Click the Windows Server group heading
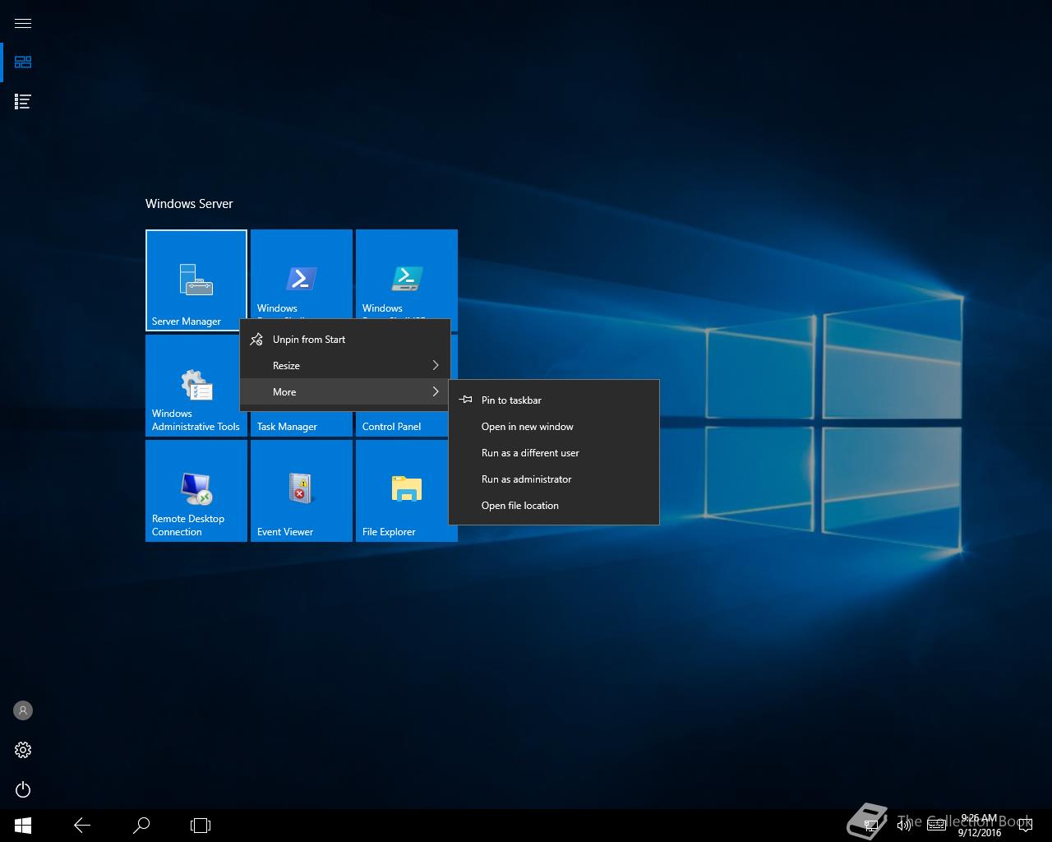 189,203
